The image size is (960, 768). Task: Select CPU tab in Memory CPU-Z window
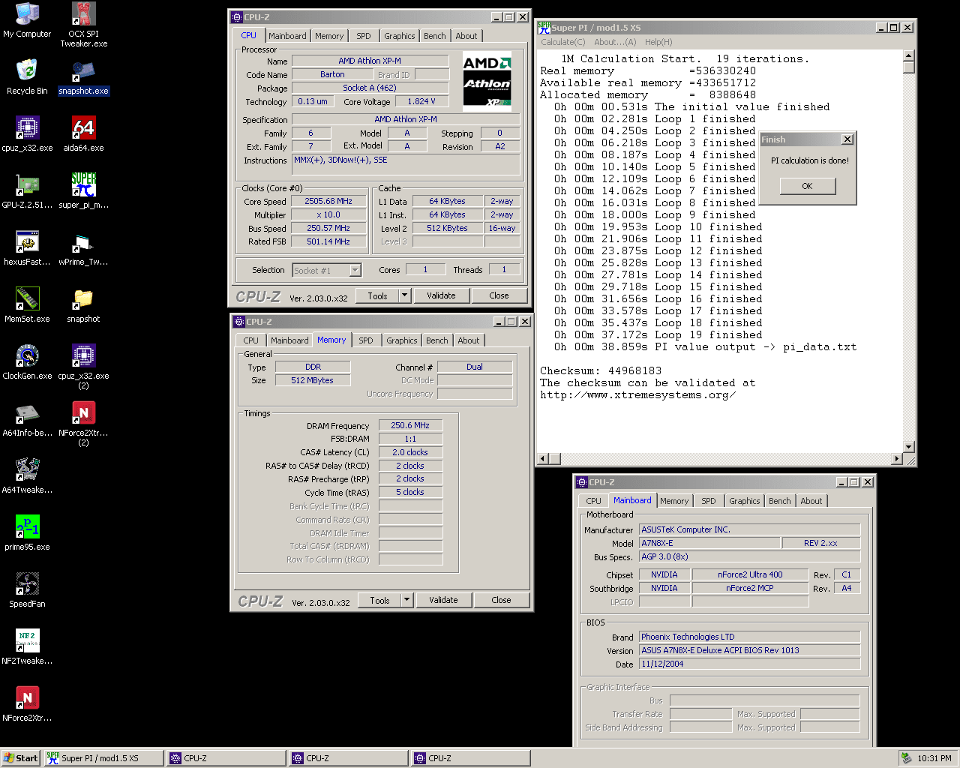251,340
